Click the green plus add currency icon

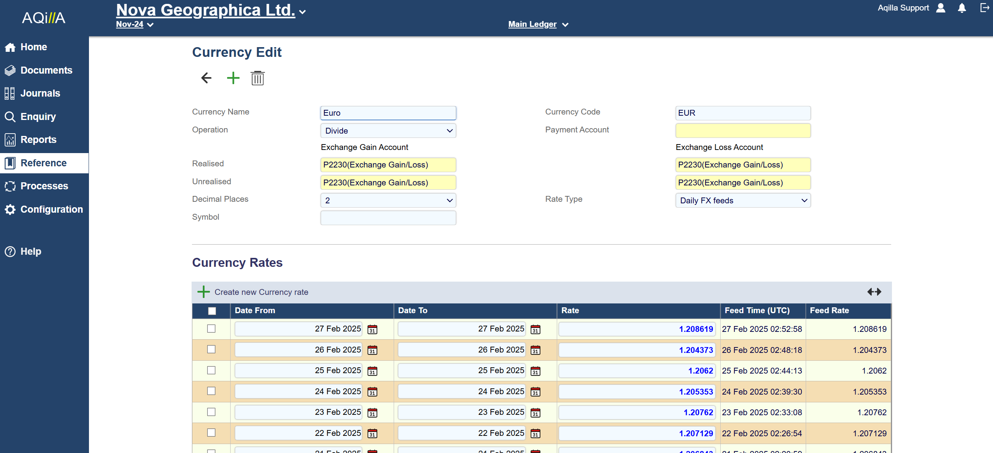(233, 78)
